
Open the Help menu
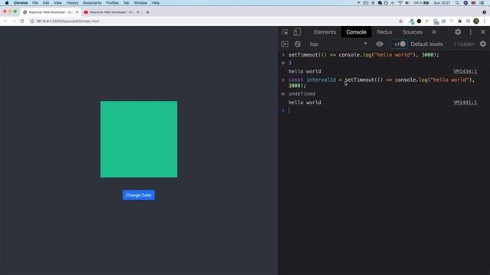[x=155, y=3]
